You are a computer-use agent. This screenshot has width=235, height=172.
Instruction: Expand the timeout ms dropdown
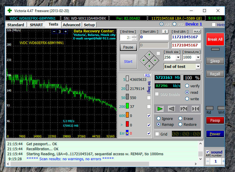tap(198, 57)
